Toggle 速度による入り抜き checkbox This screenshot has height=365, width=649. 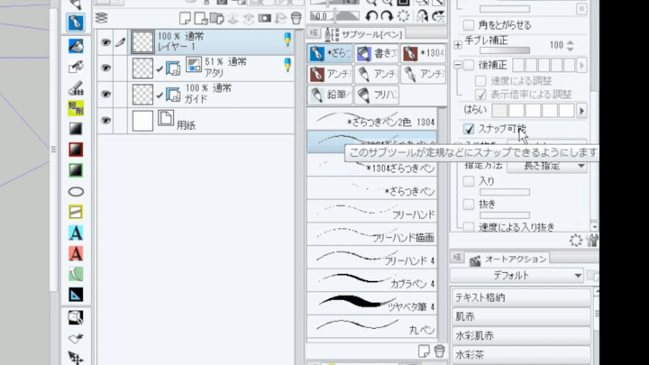469,227
